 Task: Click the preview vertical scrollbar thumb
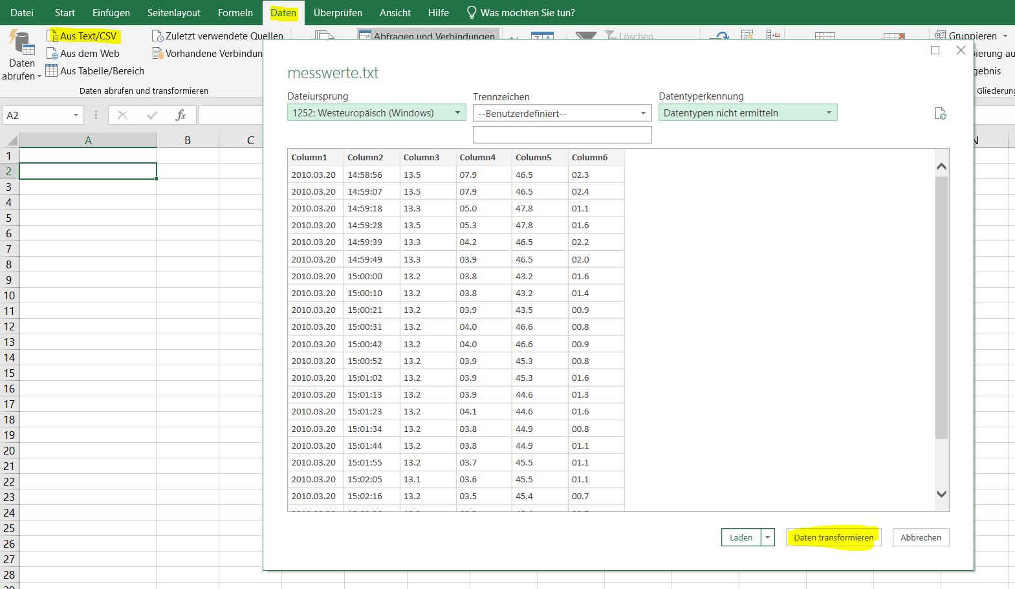(941, 307)
